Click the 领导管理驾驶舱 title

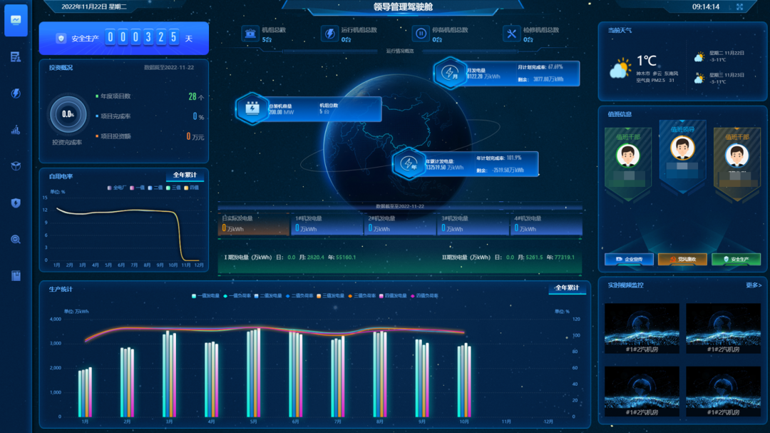pyautogui.click(x=403, y=7)
